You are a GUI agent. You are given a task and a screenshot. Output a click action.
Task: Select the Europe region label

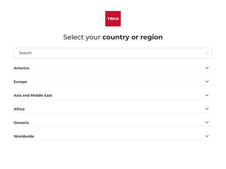point(20,82)
